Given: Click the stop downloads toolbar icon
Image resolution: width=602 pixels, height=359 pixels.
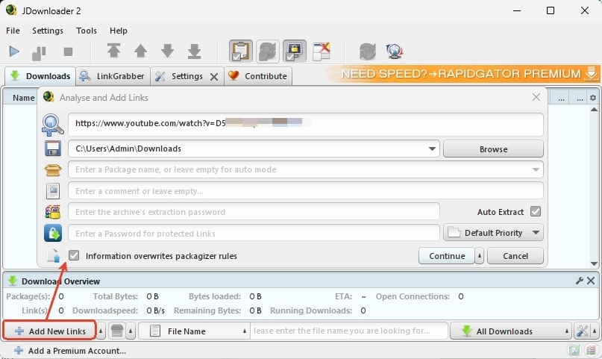Looking at the screenshot, I should tap(68, 51).
